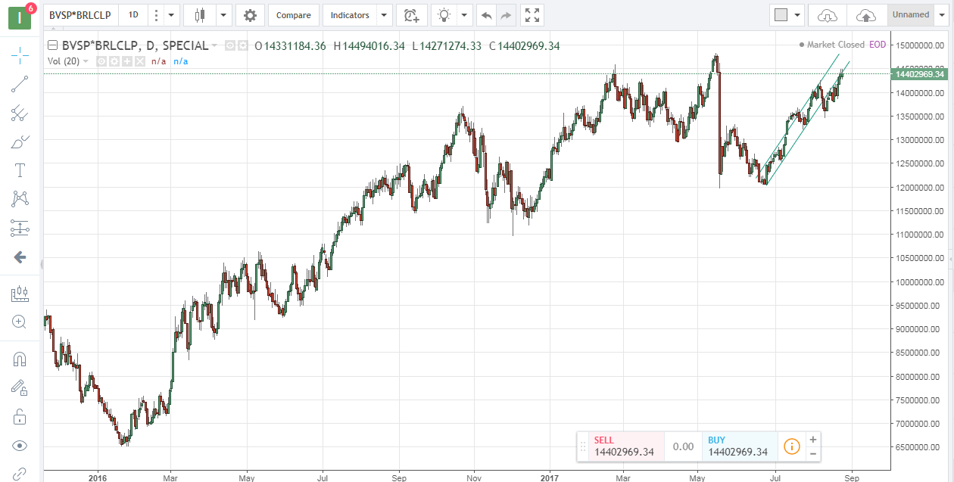Save chart layout via cloud upload icon
The width and height of the screenshot is (954, 482).
pyautogui.click(x=866, y=15)
